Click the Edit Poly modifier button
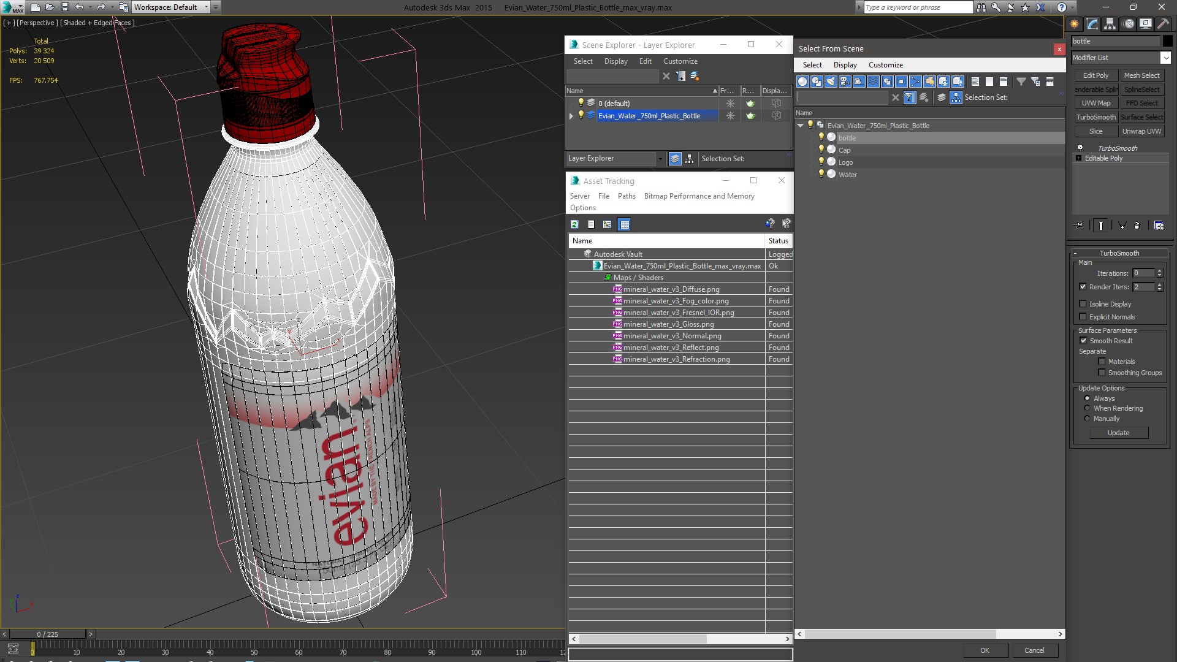The image size is (1177, 662). click(x=1095, y=75)
